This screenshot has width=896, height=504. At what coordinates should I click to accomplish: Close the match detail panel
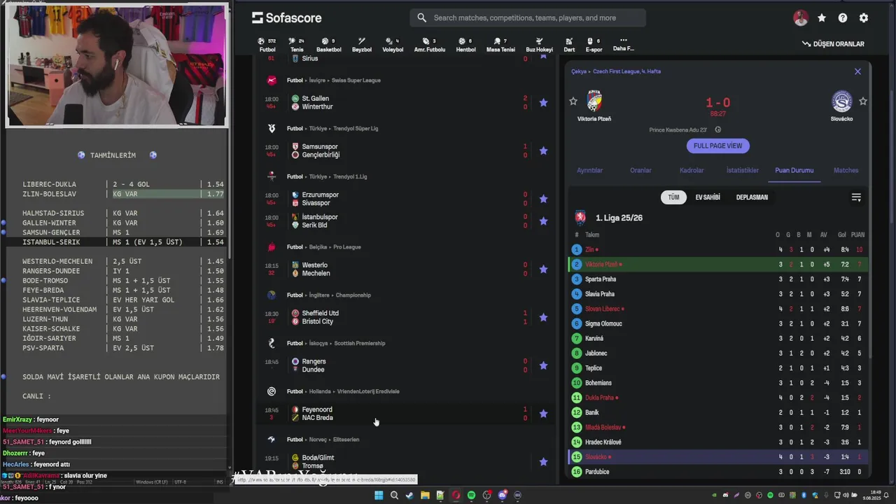tap(857, 71)
